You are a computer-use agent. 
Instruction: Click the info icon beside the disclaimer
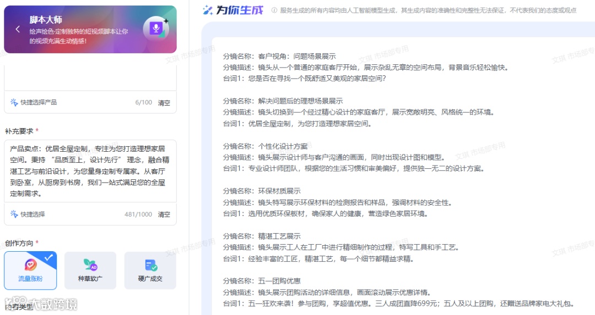click(x=274, y=10)
